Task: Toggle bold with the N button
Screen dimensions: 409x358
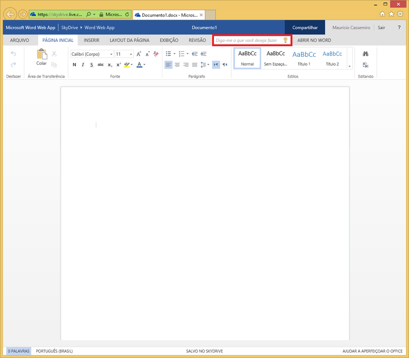Action: tap(74, 65)
